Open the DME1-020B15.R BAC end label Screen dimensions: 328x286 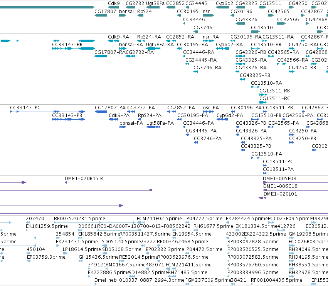(x=84, y=178)
